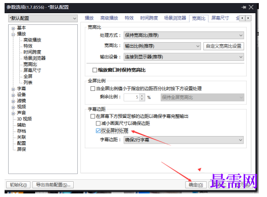Image resolution: width=267 pixels, height=197 pixels.
Task: Switch to the 场景浏览器 tab
Action: click(175, 18)
